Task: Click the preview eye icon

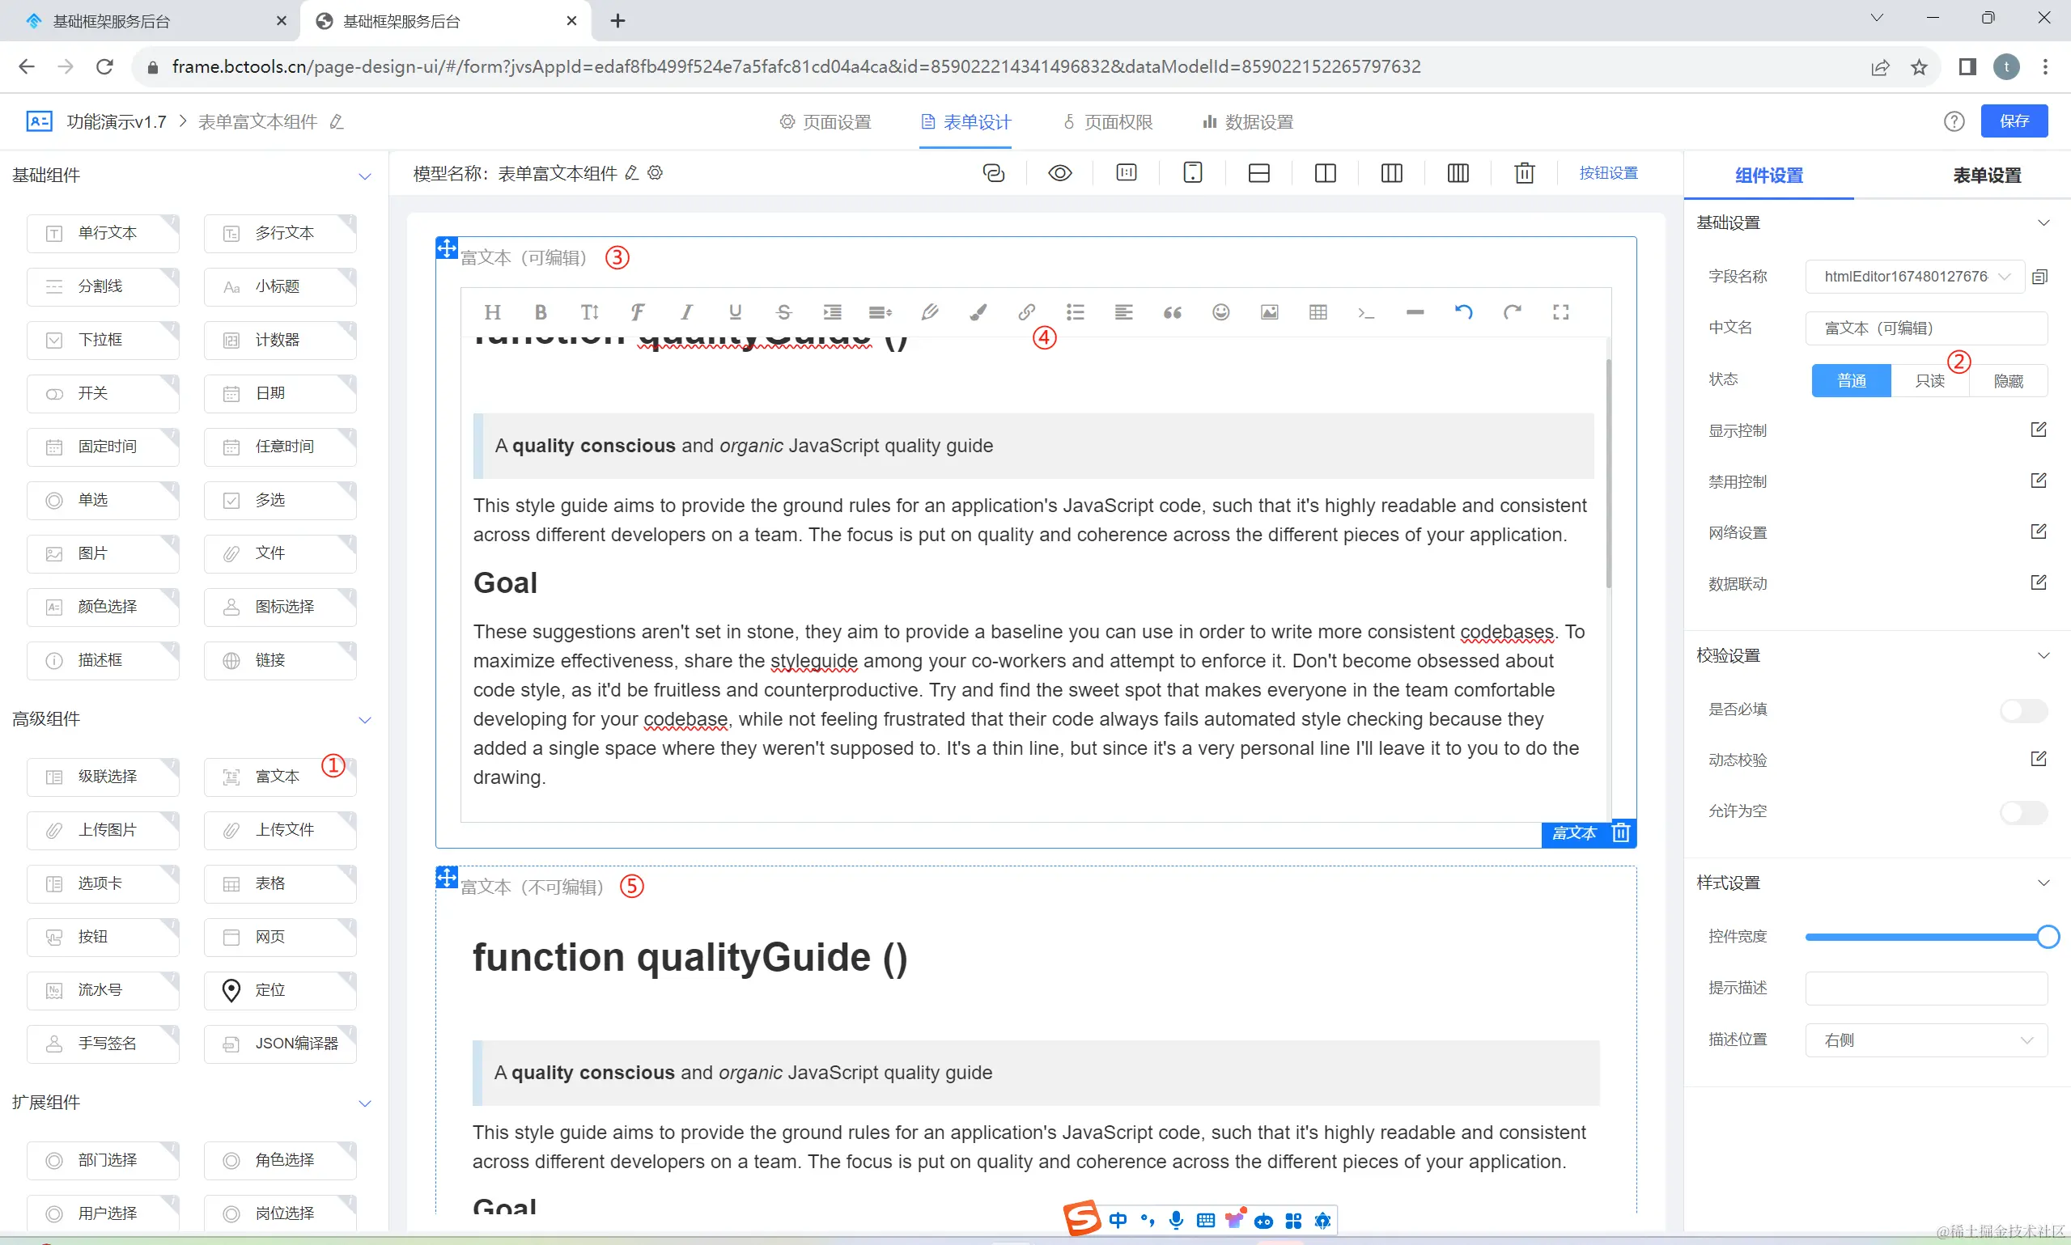Action: point(1060,173)
